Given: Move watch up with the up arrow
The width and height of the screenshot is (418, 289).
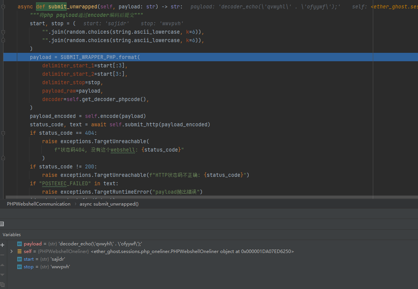Looking at the screenshot, I should click(x=2, y=265).
